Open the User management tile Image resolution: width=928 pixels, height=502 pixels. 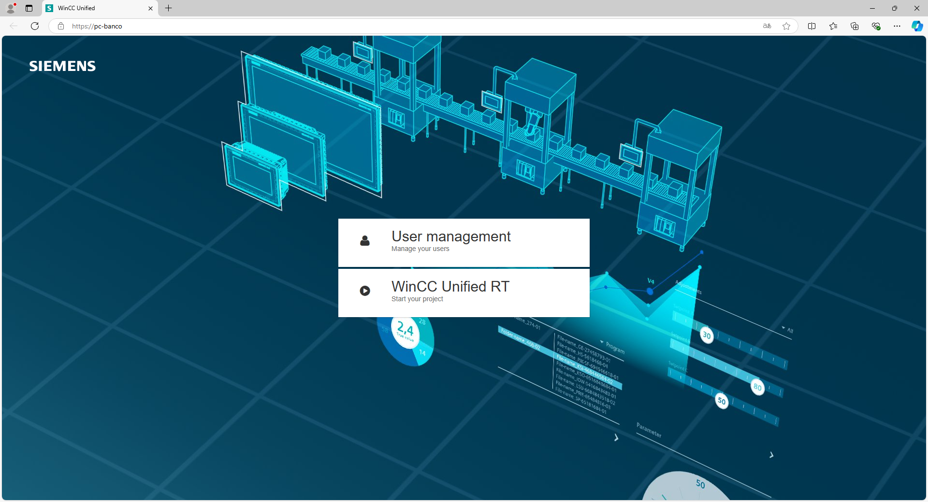point(464,242)
